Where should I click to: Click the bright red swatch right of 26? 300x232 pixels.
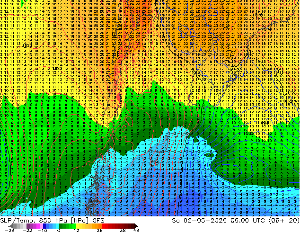tap(104, 226)
